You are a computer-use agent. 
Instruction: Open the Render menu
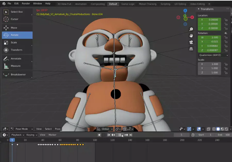click(26, 4)
